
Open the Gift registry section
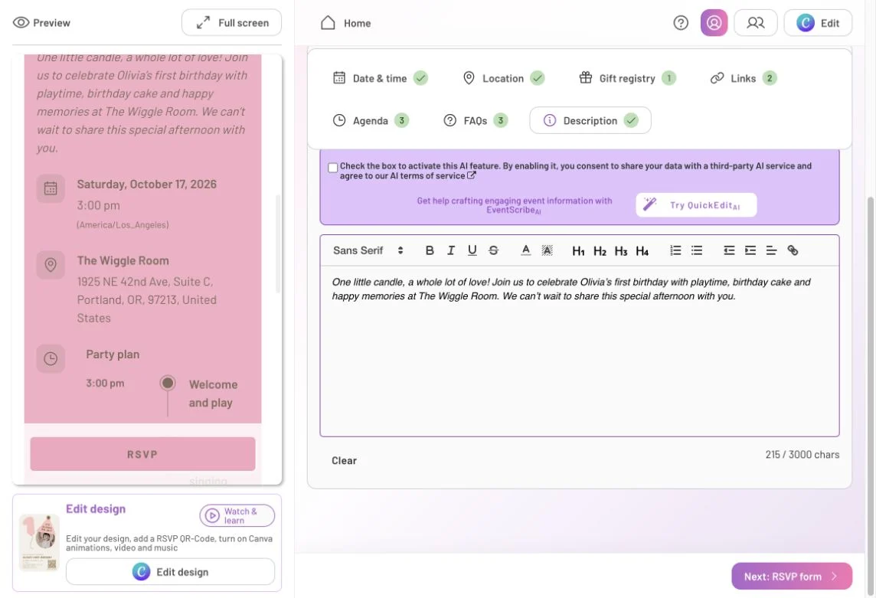click(627, 78)
